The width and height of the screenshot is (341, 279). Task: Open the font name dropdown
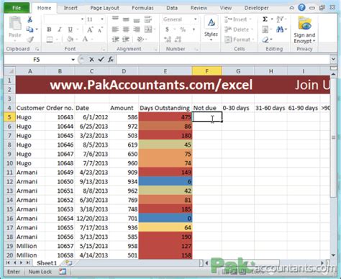(82, 19)
